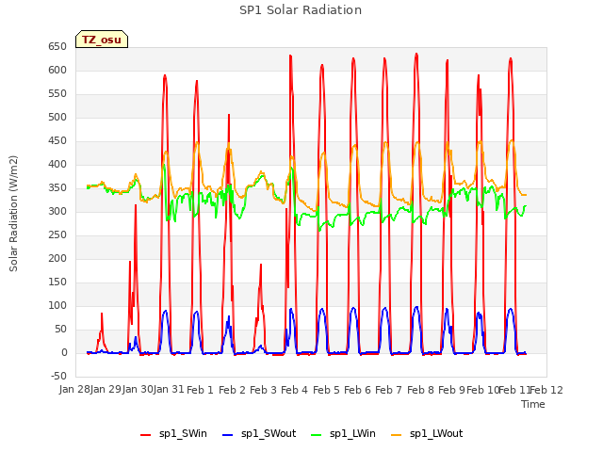Click the 0 y-axis tick label
Image resolution: width=603 pixels, height=452 pixels.
tap(64, 353)
